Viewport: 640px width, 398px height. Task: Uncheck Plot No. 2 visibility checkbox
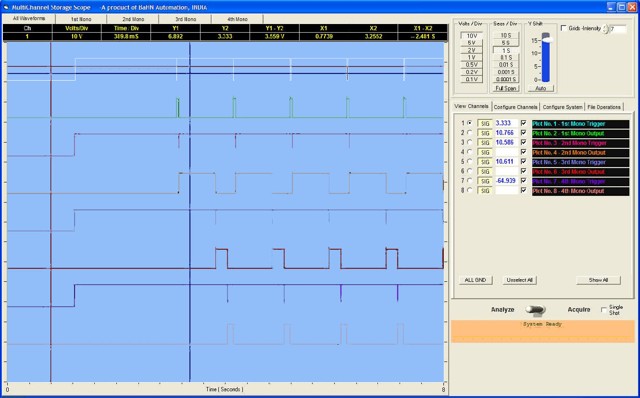tap(524, 133)
